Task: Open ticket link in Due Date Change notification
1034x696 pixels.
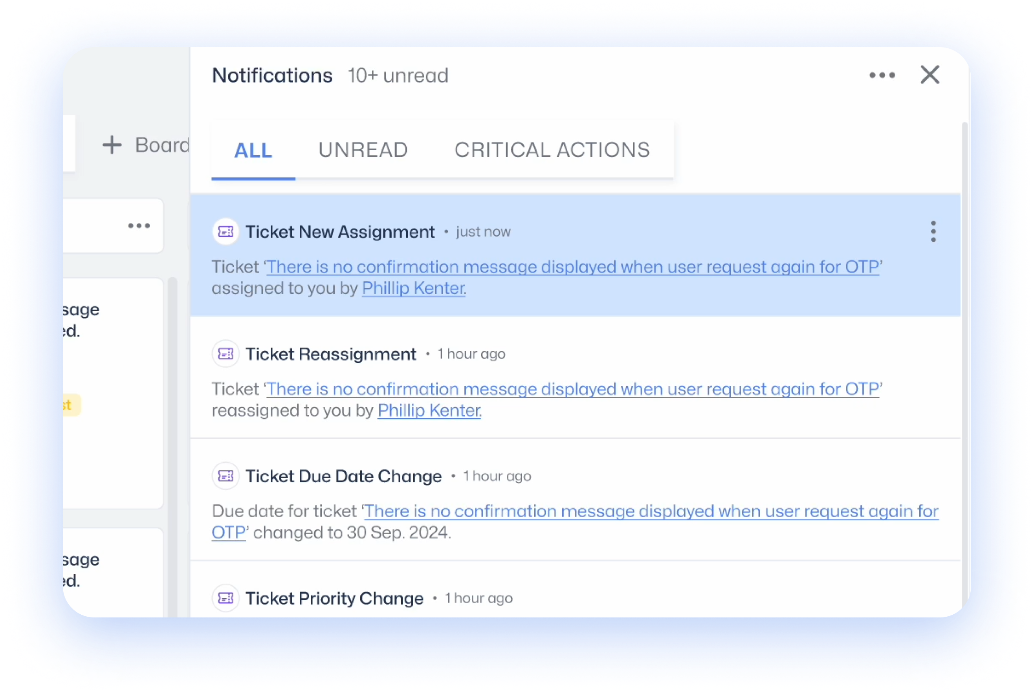Action: (x=575, y=522)
